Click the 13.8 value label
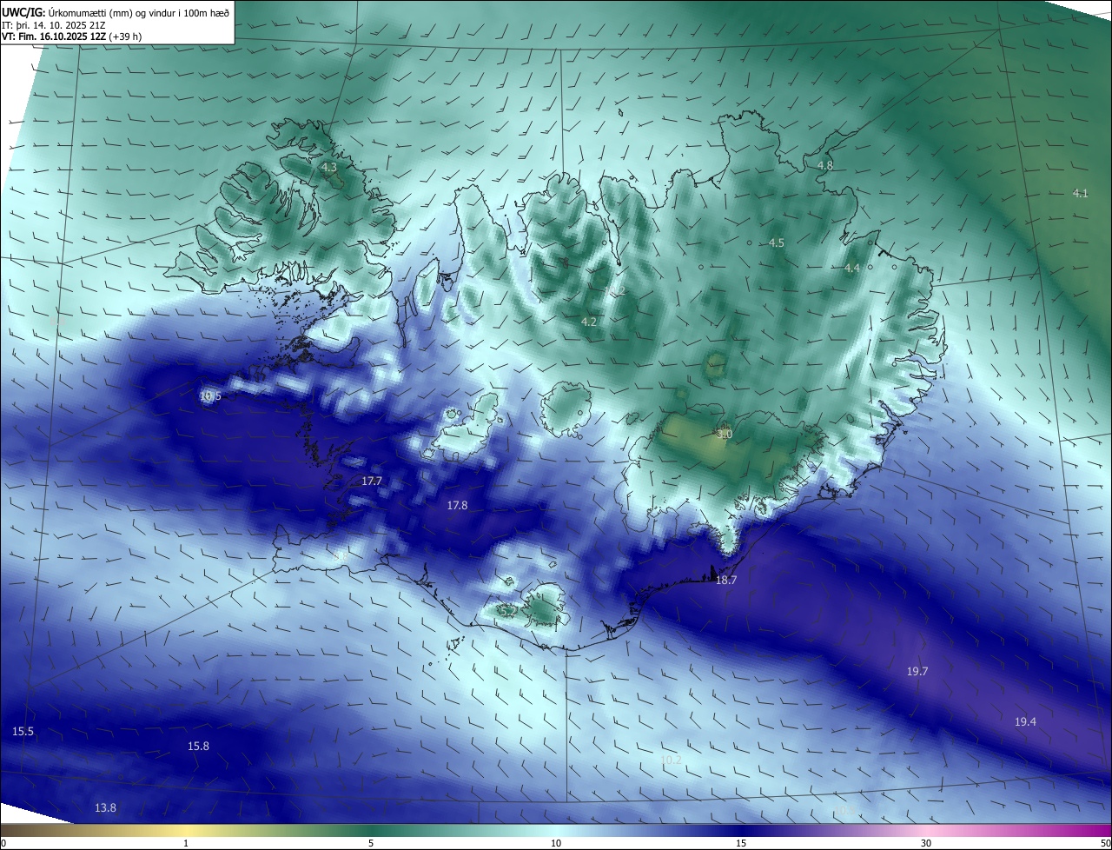1112x850 pixels. click(x=105, y=807)
